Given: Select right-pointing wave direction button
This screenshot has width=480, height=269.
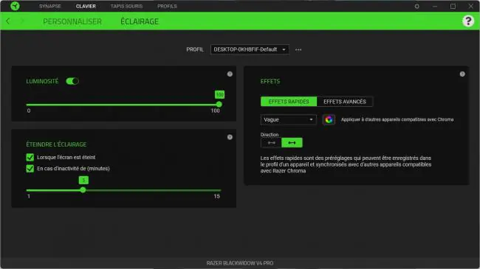Looking at the screenshot, I should pos(292,143).
